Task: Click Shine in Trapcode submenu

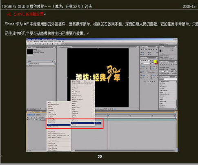Action: (x=98, y=123)
